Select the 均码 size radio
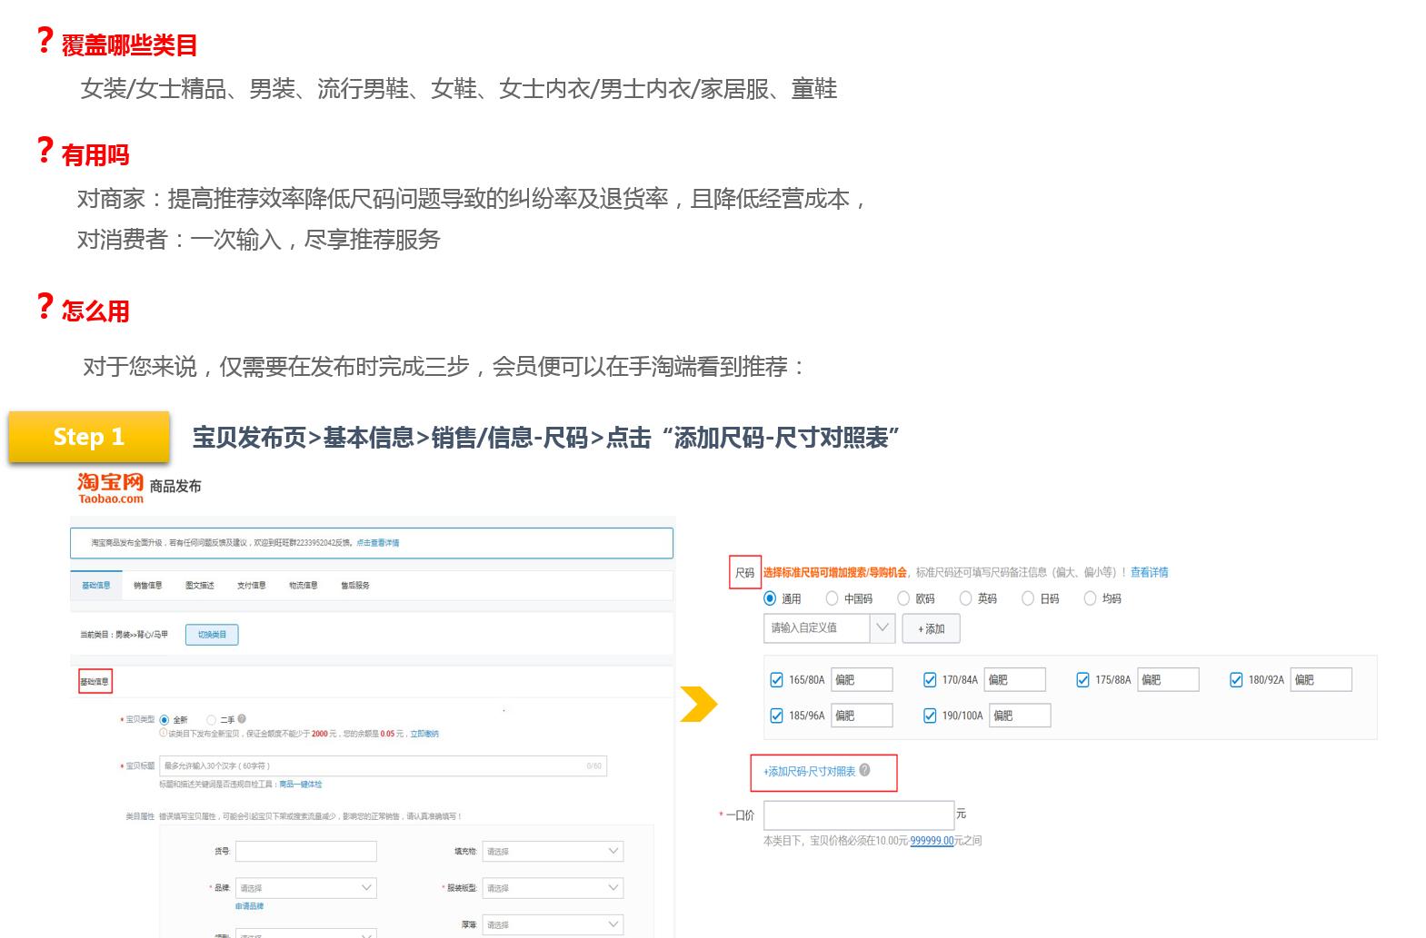 (x=1090, y=598)
